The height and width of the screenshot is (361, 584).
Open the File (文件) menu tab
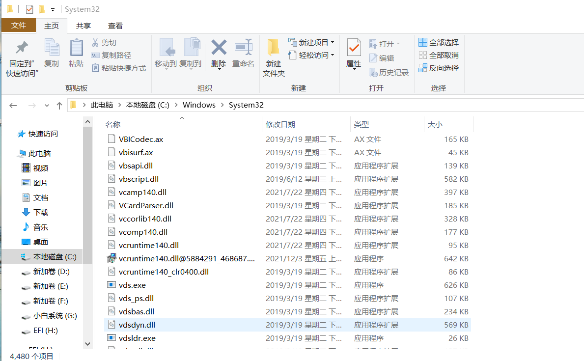click(19, 26)
